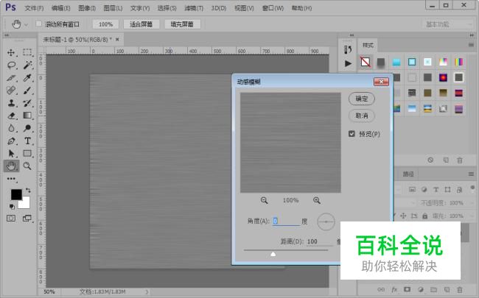Add layer style fx icon
The height and width of the screenshot is (298, 479).
pyautogui.click(x=394, y=289)
